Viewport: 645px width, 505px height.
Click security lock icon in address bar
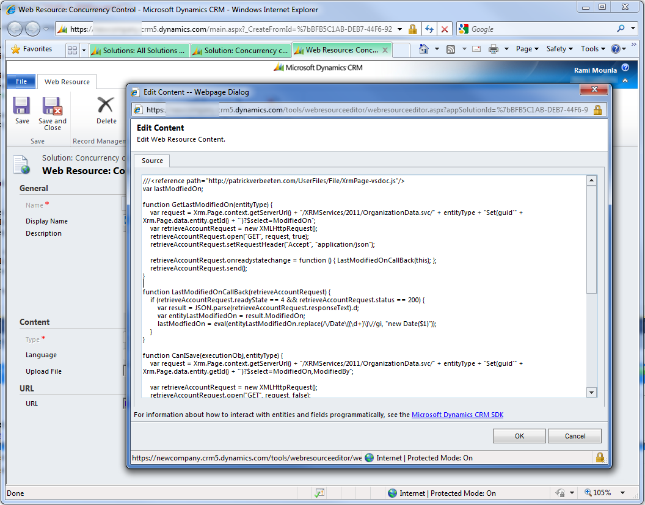(412, 29)
